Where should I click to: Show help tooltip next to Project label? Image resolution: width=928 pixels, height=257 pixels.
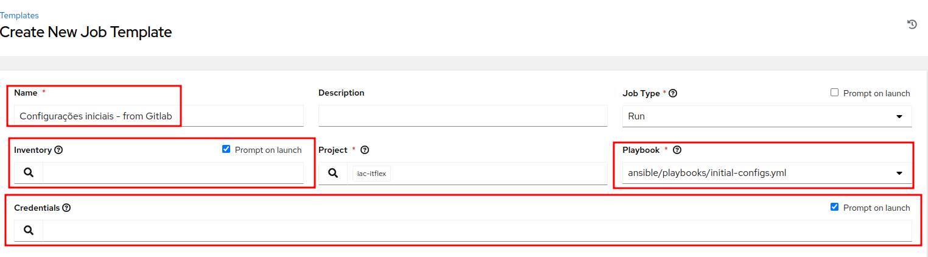(365, 150)
